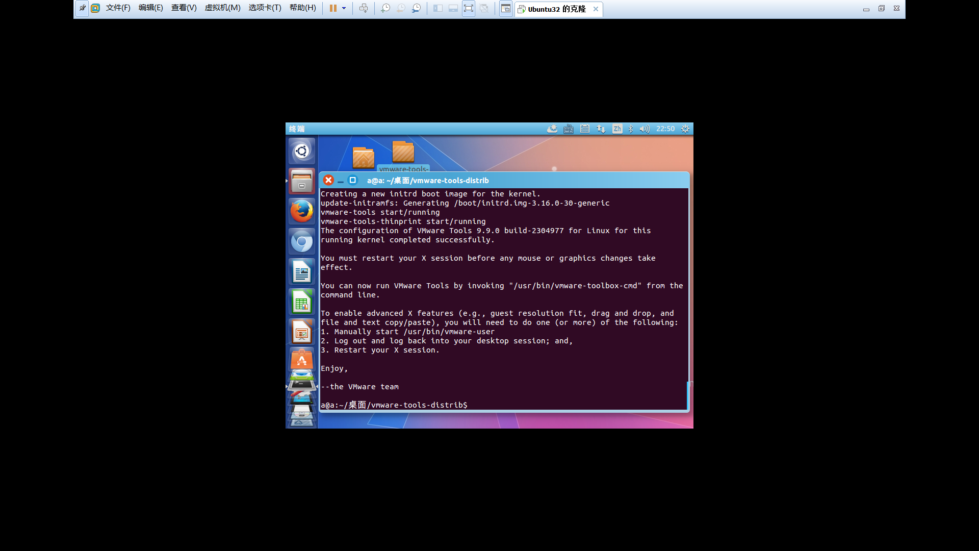Toggle the library sidebar view icon
Image resolution: width=979 pixels, height=551 pixels.
coord(437,8)
